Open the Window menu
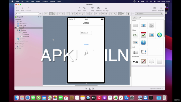The height and width of the screenshot is (102, 181). [x=52, y=1]
